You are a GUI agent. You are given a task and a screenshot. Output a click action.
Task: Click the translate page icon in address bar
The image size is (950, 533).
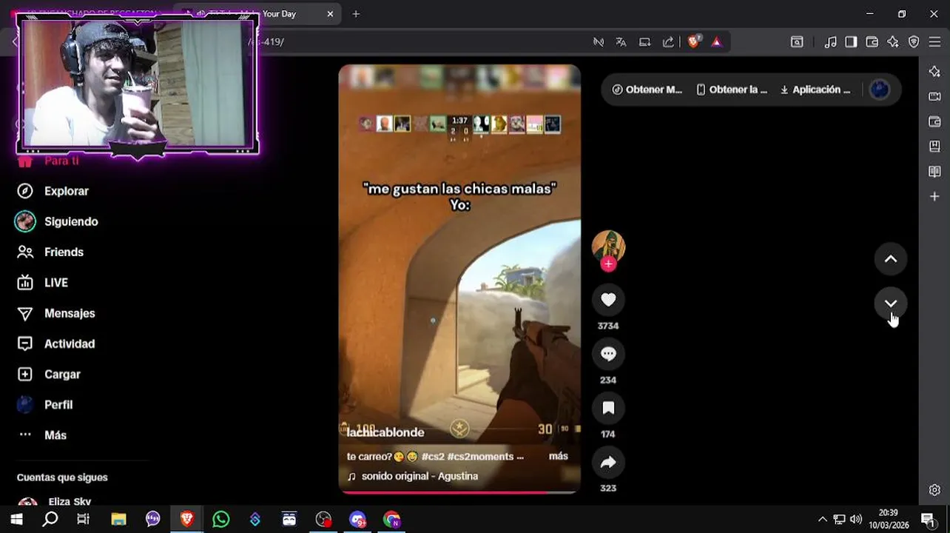coord(621,42)
